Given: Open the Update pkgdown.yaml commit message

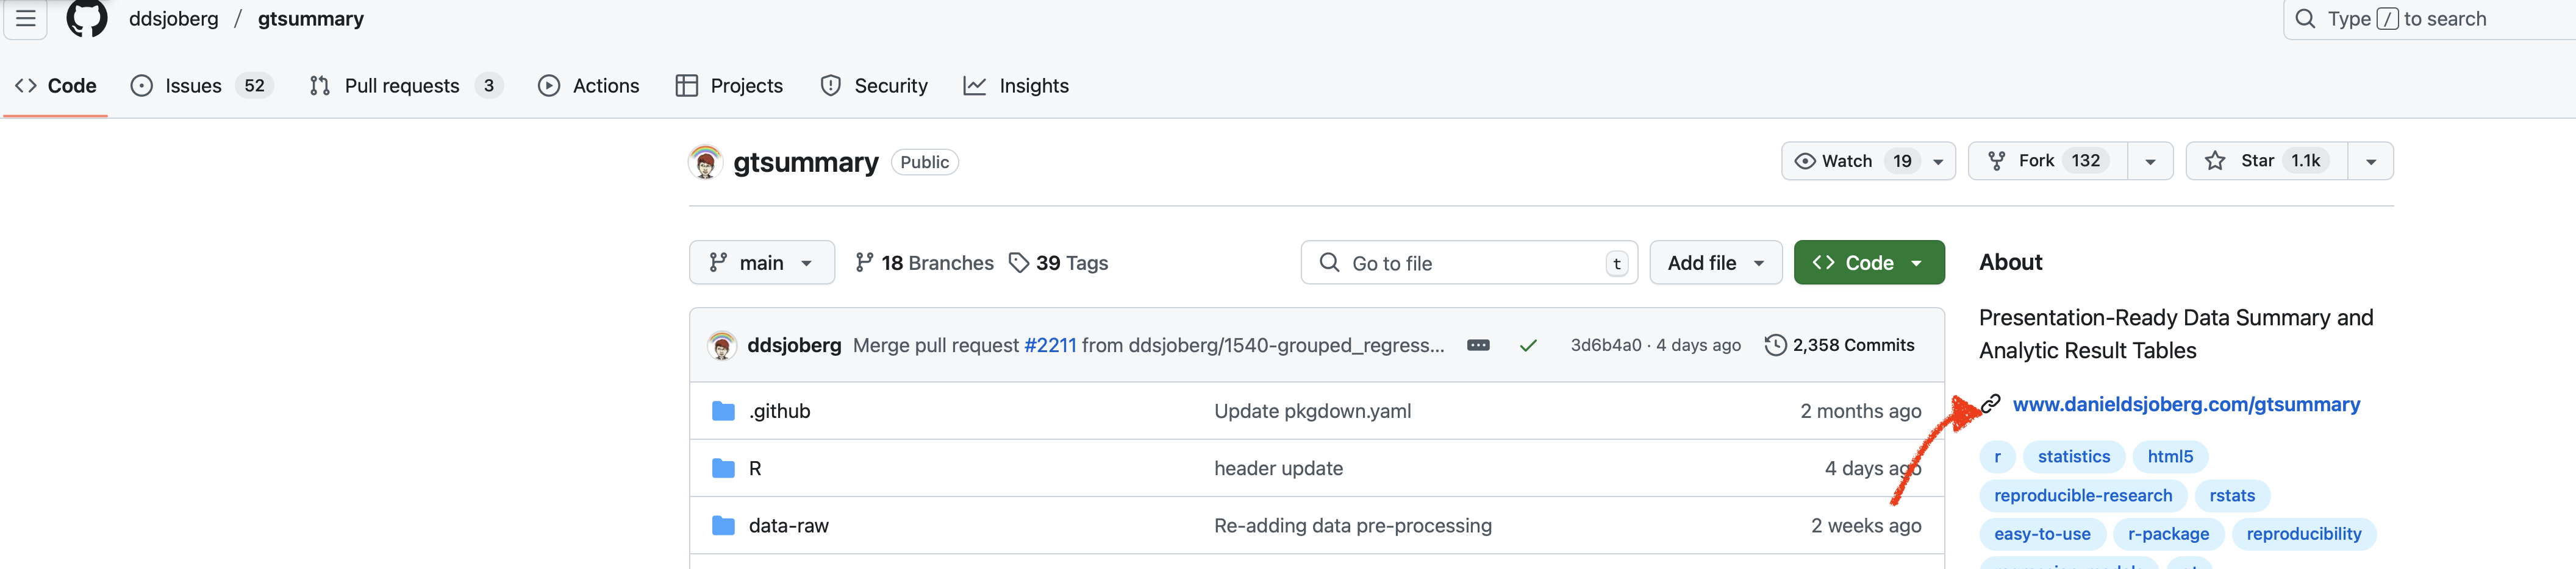Looking at the screenshot, I should (1312, 411).
